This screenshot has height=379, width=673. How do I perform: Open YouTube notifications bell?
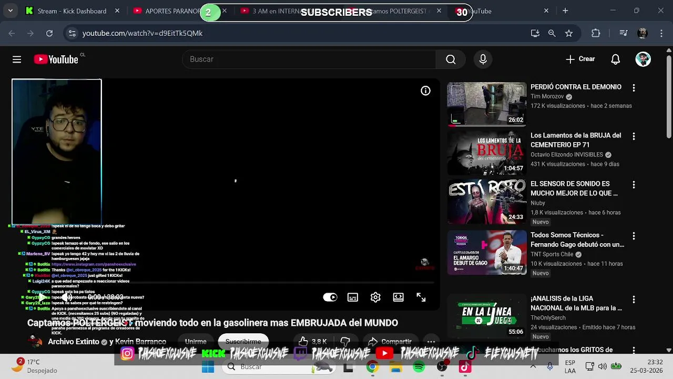tap(615, 59)
